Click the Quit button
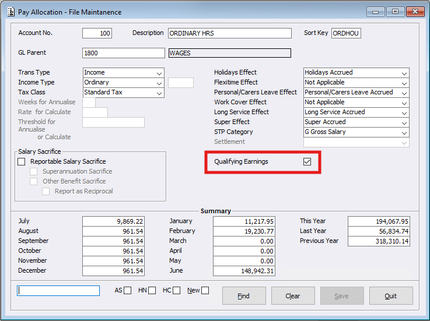 (x=391, y=296)
